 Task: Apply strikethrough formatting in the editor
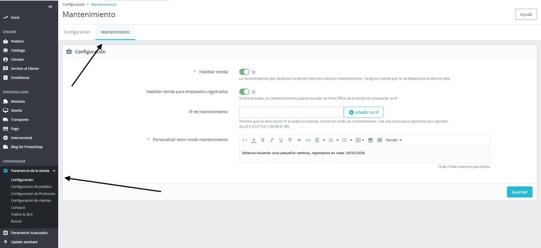290,140
